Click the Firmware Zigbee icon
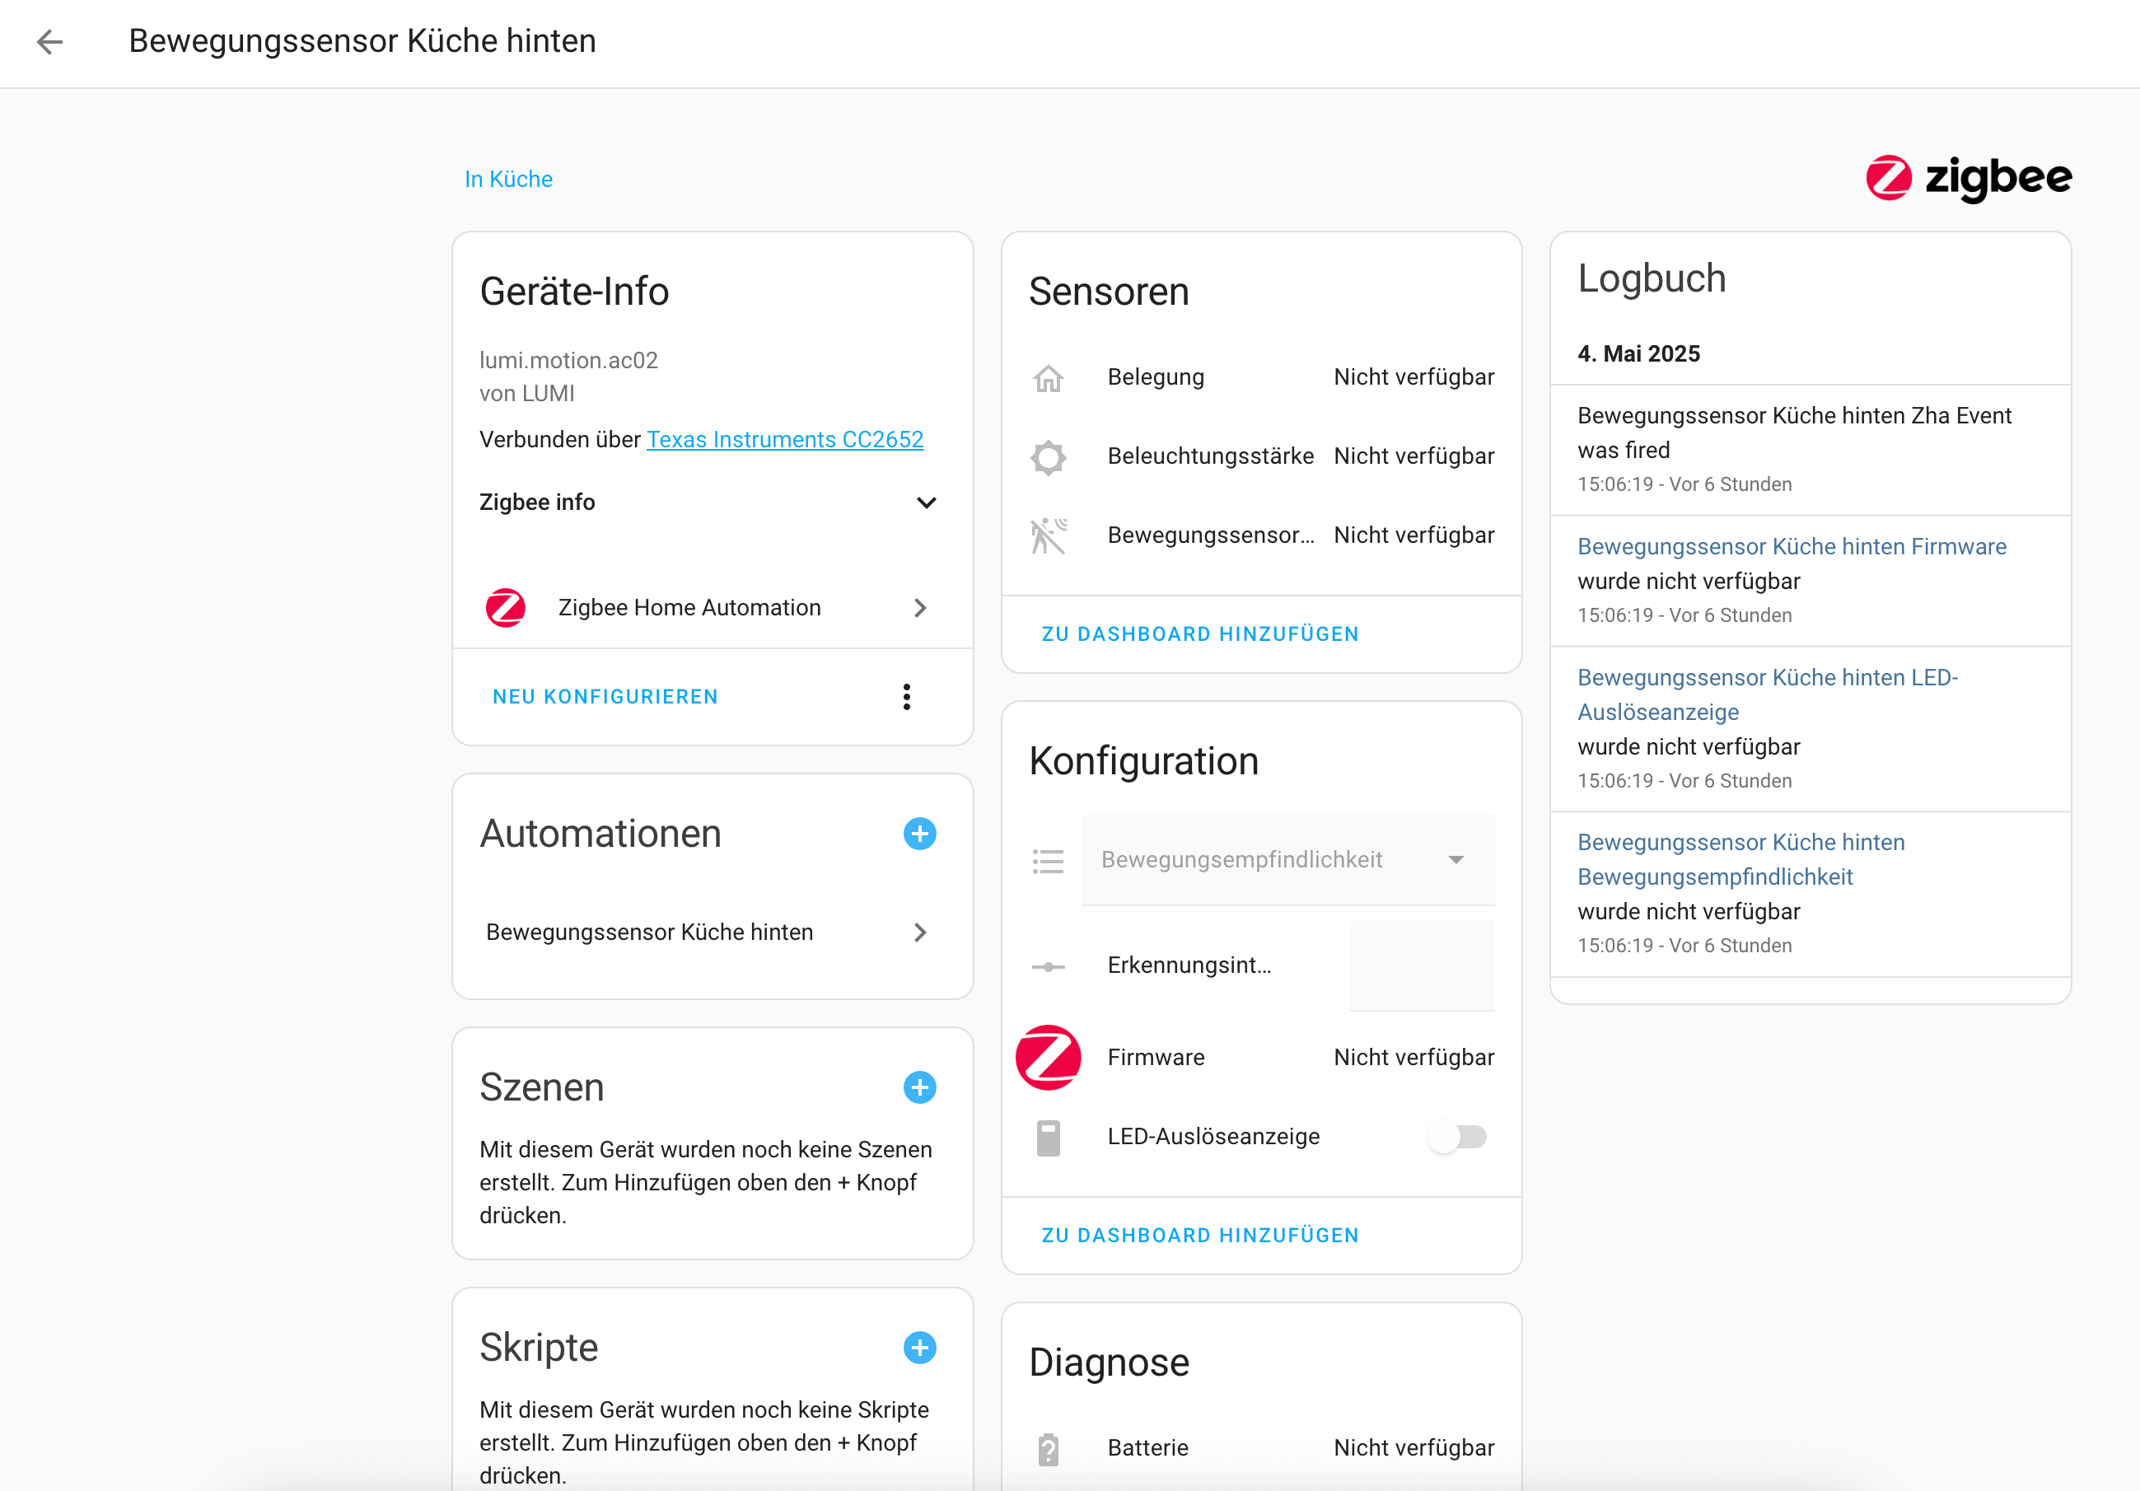This screenshot has width=2140, height=1491. pyautogui.click(x=1048, y=1057)
